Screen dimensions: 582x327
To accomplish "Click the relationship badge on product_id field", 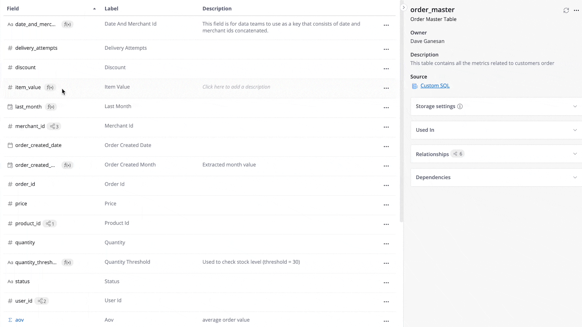I will point(50,224).
